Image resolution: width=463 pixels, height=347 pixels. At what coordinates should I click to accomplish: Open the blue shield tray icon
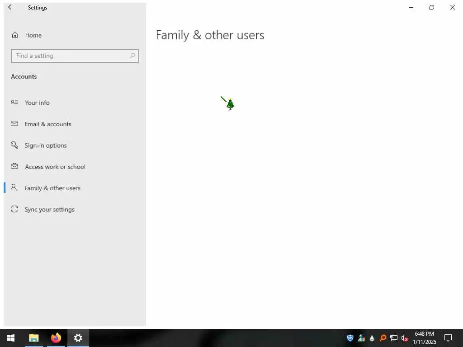(350, 338)
